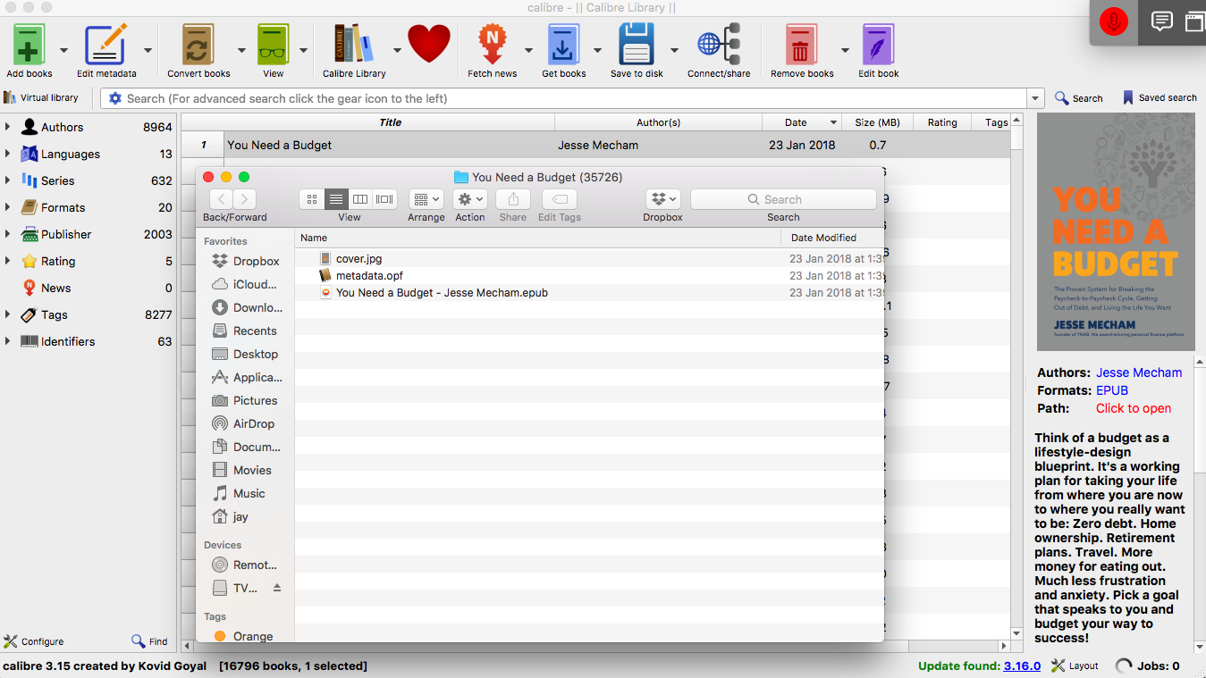The image size is (1206, 678).
Task: Click the Virtual library button
Action: tap(42, 97)
